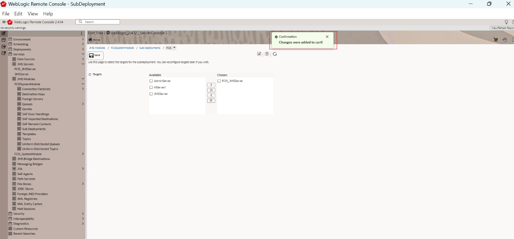
Task: Click the lightbulb tips icon
Action: coord(506,22)
